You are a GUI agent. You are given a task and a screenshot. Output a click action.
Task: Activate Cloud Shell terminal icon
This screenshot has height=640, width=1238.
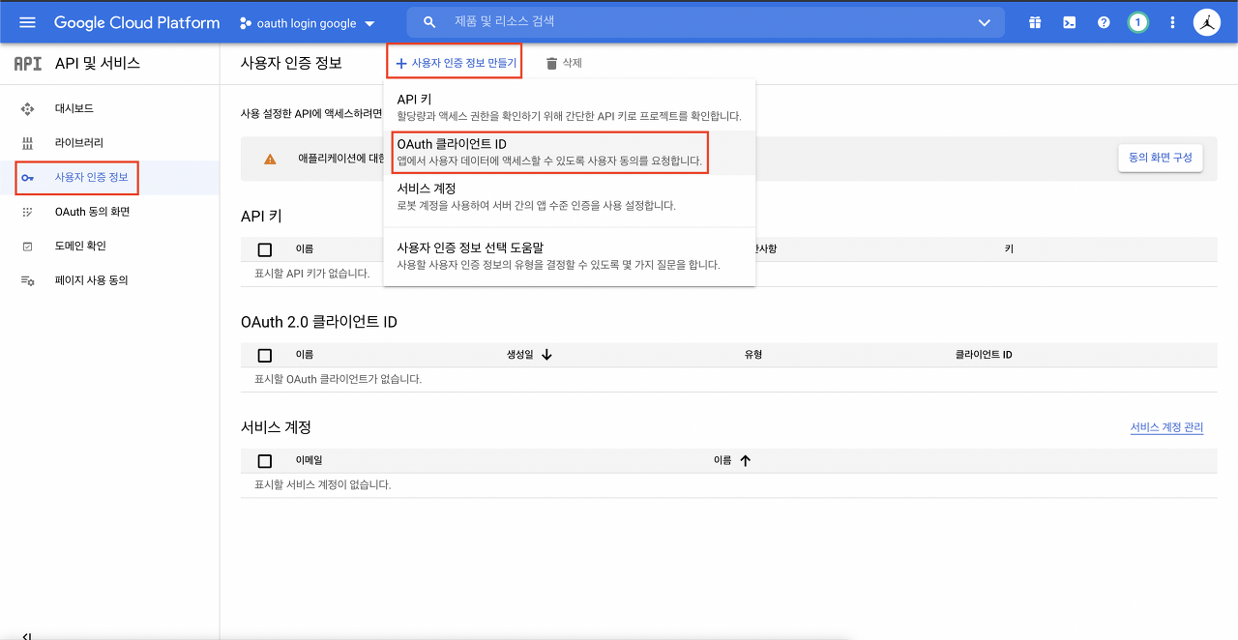(1070, 22)
